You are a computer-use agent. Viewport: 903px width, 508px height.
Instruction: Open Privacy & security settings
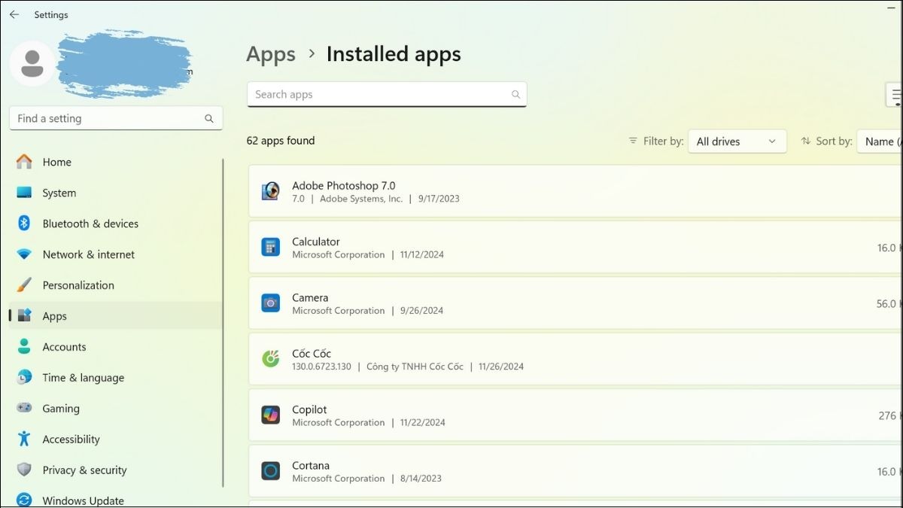116,470
